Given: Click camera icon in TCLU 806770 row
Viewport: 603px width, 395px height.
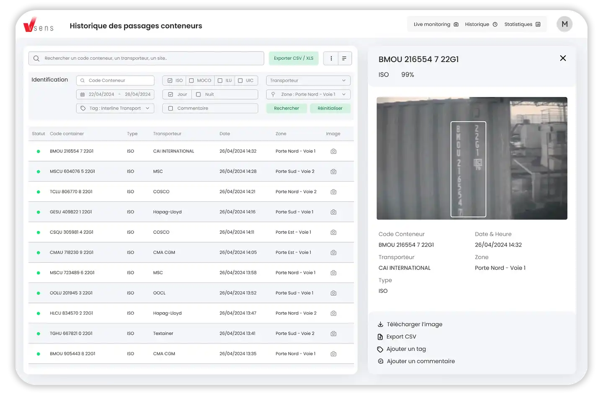Looking at the screenshot, I should [333, 192].
